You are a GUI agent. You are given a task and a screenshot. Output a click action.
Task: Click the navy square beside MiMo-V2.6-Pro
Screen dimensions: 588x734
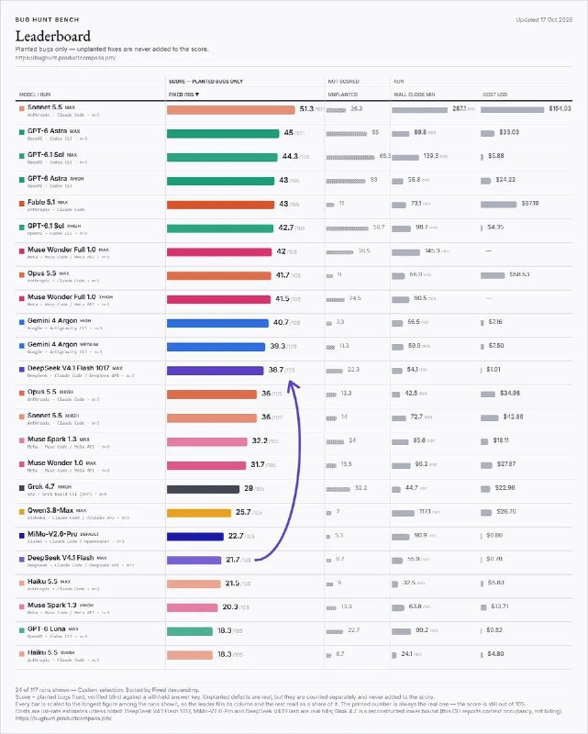point(21,536)
